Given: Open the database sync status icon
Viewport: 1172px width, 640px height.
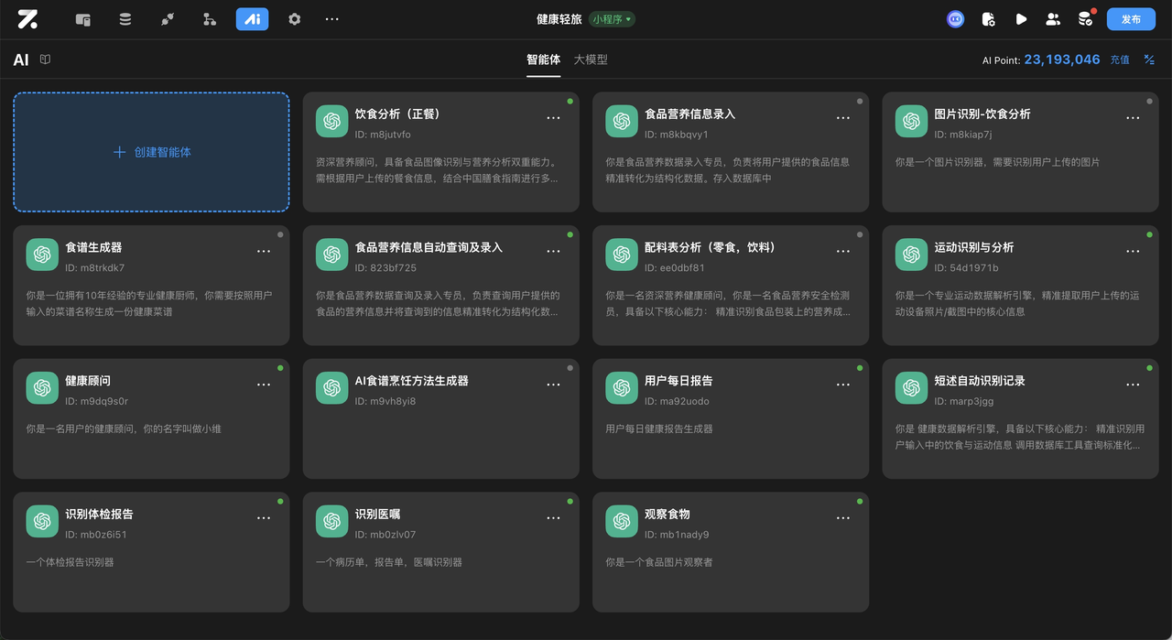Looking at the screenshot, I should [1086, 19].
